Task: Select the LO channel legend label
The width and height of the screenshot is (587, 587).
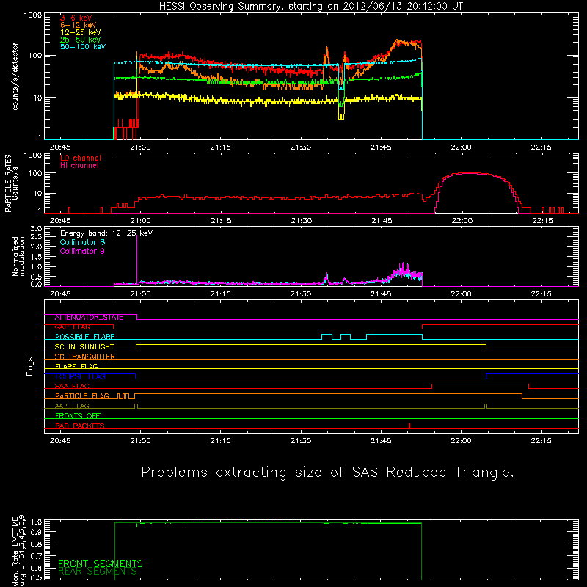Action: click(x=81, y=158)
